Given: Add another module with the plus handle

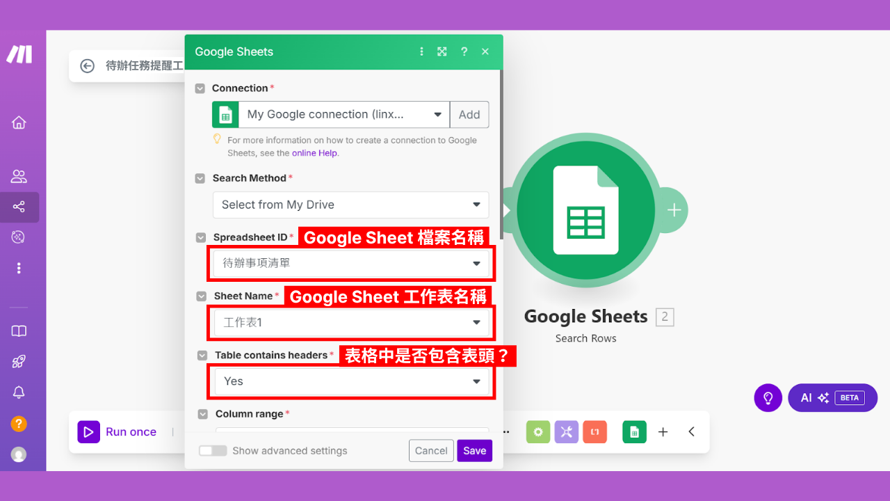Looking at the screenshot, I should (674, 210).
